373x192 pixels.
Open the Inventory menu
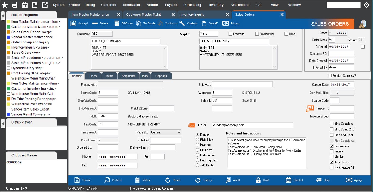(x=216, y=5)
